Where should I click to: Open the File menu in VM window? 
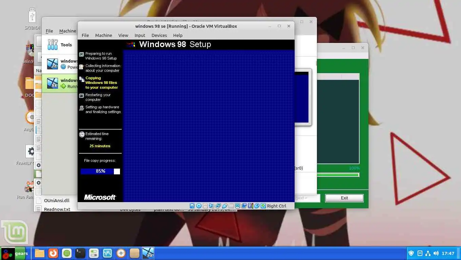click(85, 35)
